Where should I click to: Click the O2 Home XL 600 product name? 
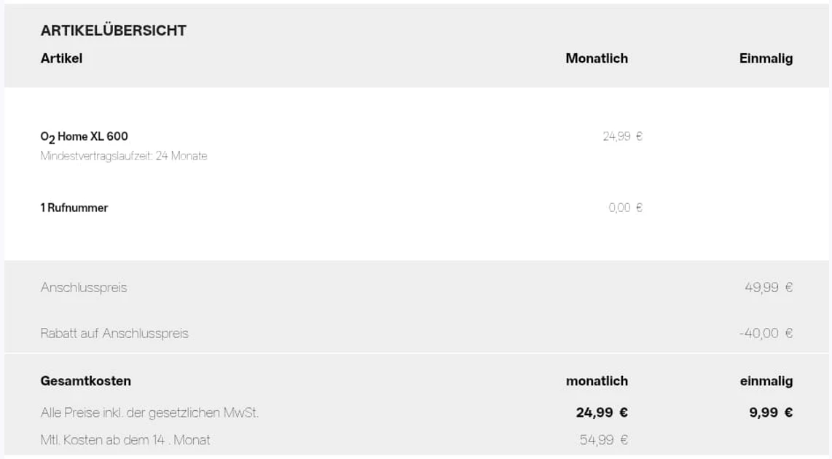pyautogui.click(x=85, y=136)
